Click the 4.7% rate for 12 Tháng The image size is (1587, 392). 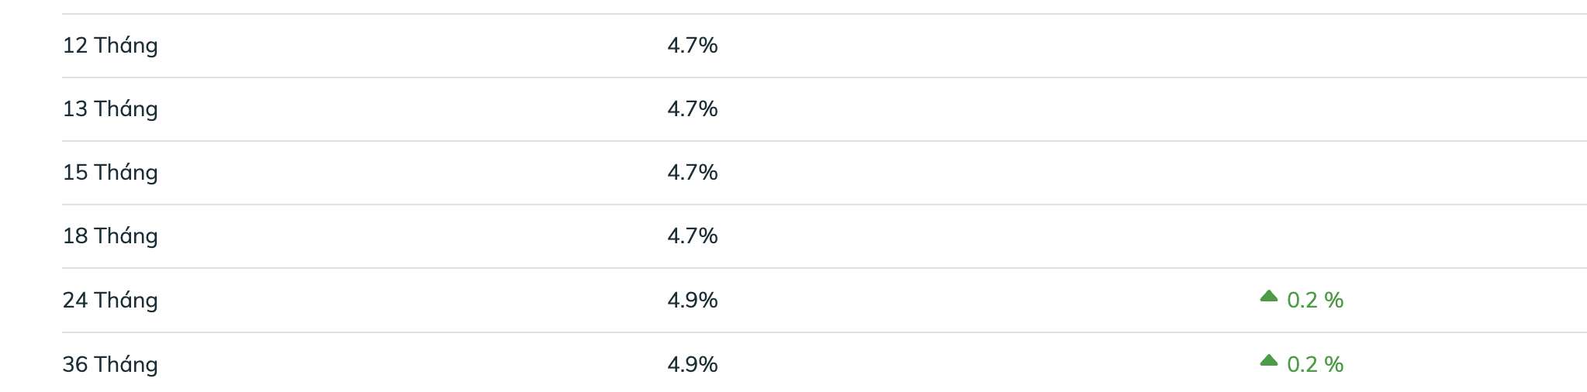(x=693, y=46)
